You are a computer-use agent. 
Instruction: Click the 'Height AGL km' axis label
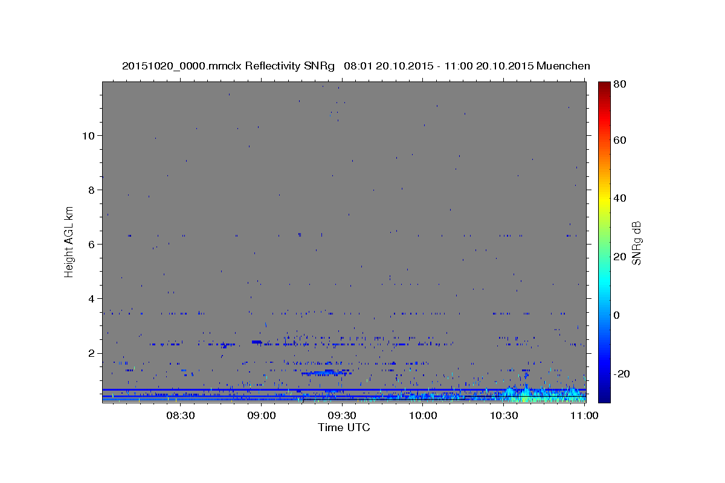tap(69, 241)
